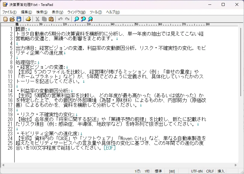This screenshot has height=174, width=244.
Task: Click the [80] column width status entry
Action: pyautogui.click(x=172, y=171)
